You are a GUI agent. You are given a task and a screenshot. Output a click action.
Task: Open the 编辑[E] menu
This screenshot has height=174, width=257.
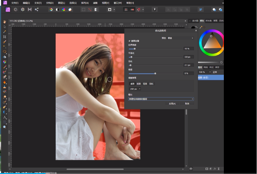pos(26,3)
